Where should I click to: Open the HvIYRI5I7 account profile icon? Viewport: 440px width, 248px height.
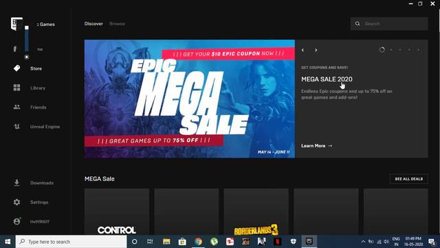[16, 222]
